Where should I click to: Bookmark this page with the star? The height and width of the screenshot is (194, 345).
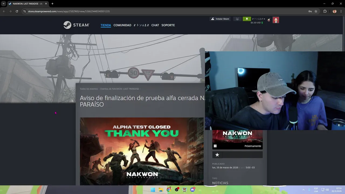point(316,11)
